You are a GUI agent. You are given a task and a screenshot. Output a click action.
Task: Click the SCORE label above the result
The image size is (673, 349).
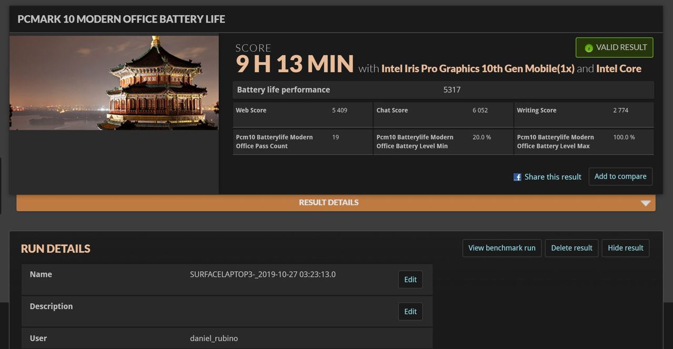coord(253,48)
